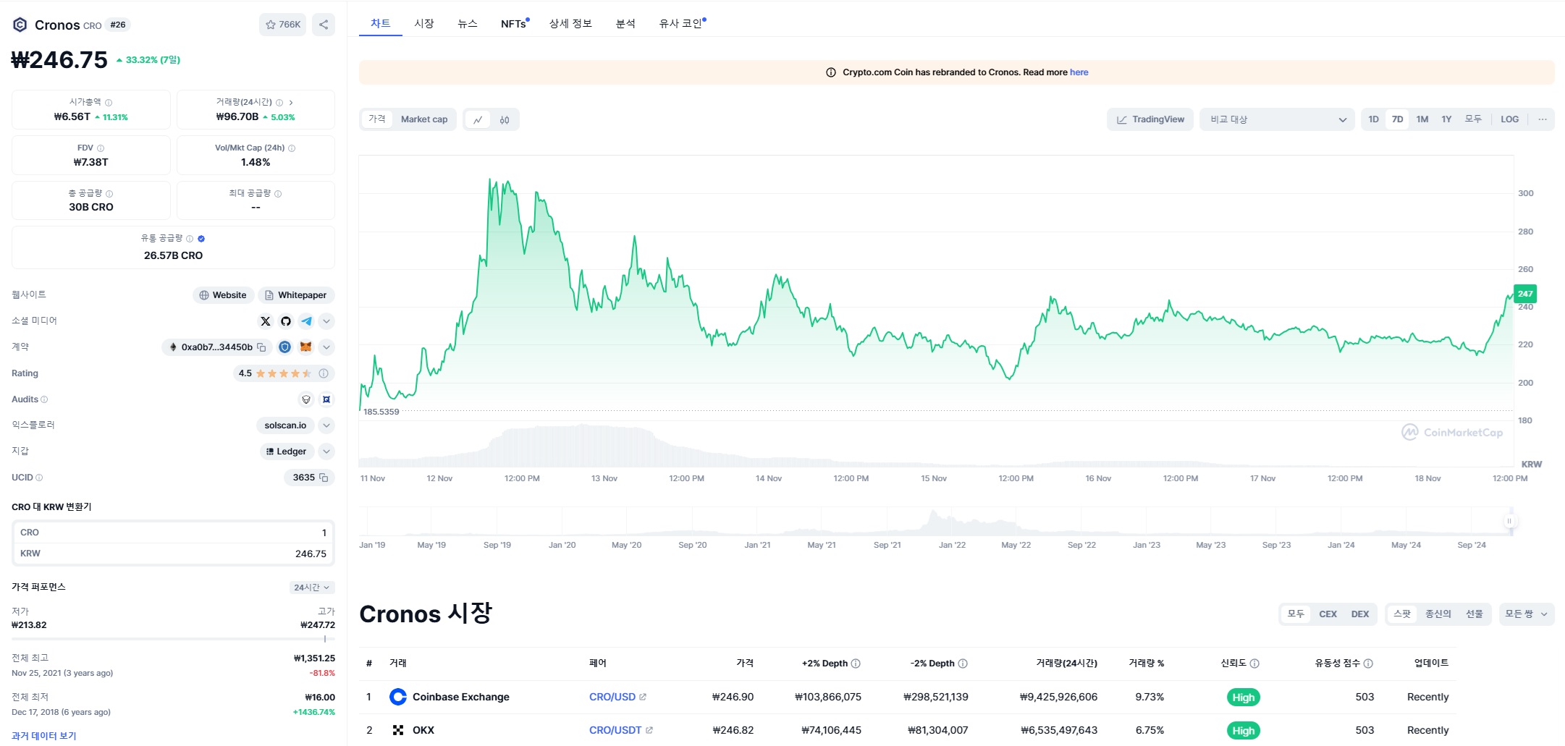Filter markets by CEX

1328,614
